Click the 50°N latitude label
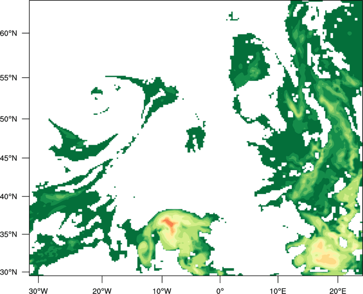Viewport: 363px width, 294px height. click(x=9, y=119)
